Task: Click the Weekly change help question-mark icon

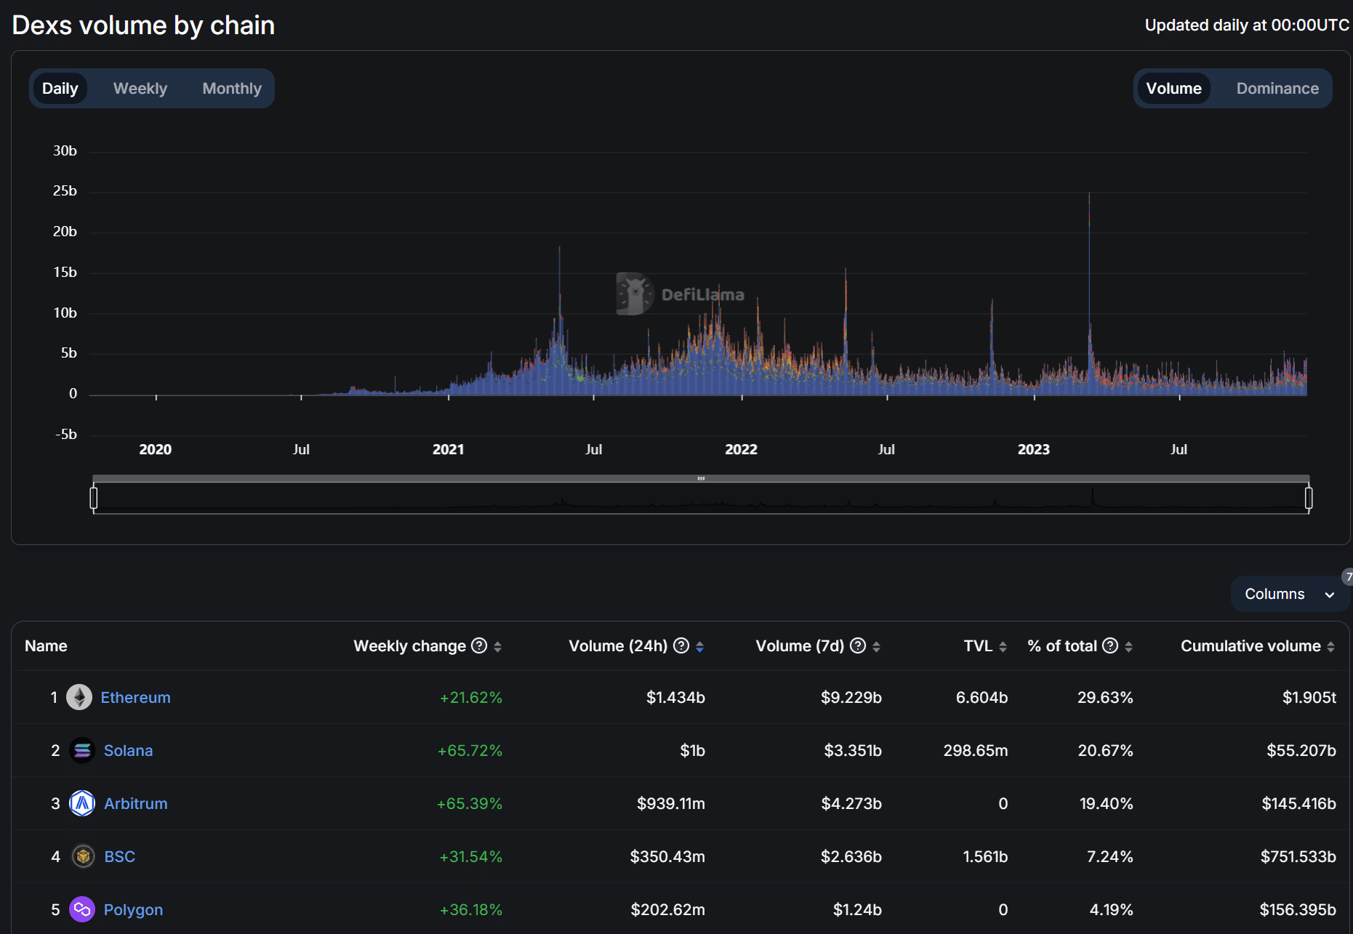Action: tap(479, 645)
